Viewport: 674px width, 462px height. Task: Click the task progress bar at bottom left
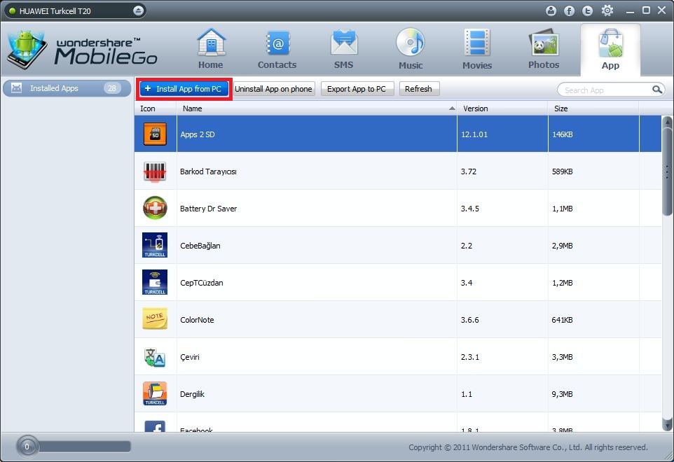[x=84, y=447]
